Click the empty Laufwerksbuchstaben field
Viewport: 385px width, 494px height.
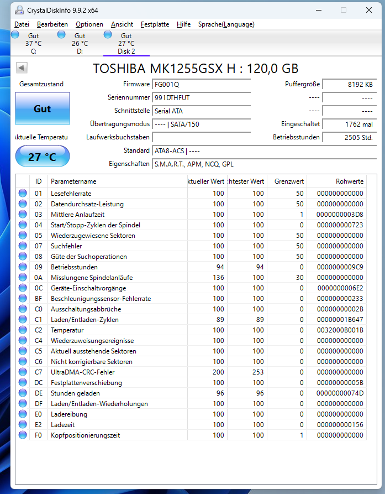201,137
